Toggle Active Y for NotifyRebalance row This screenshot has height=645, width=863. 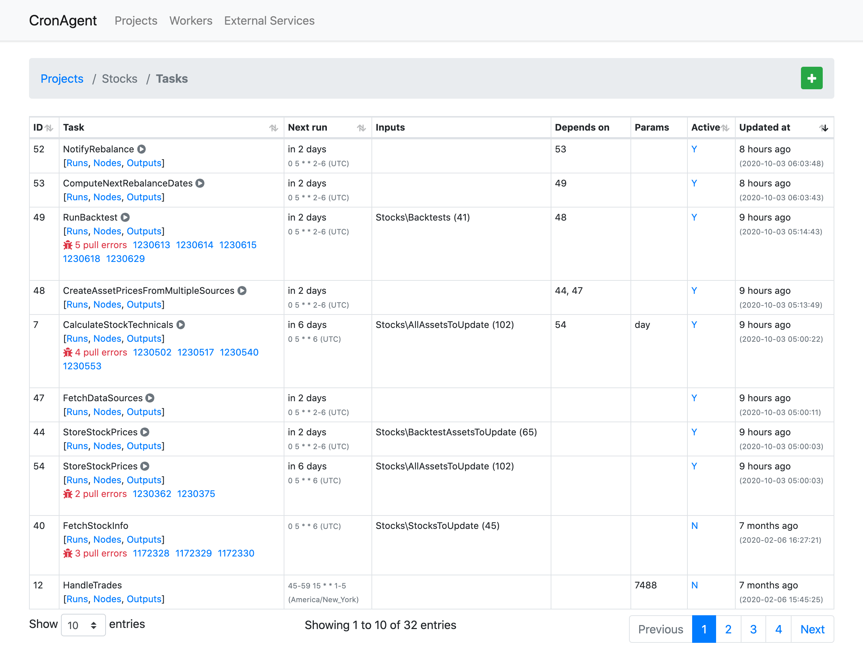[x=694, y=149]
